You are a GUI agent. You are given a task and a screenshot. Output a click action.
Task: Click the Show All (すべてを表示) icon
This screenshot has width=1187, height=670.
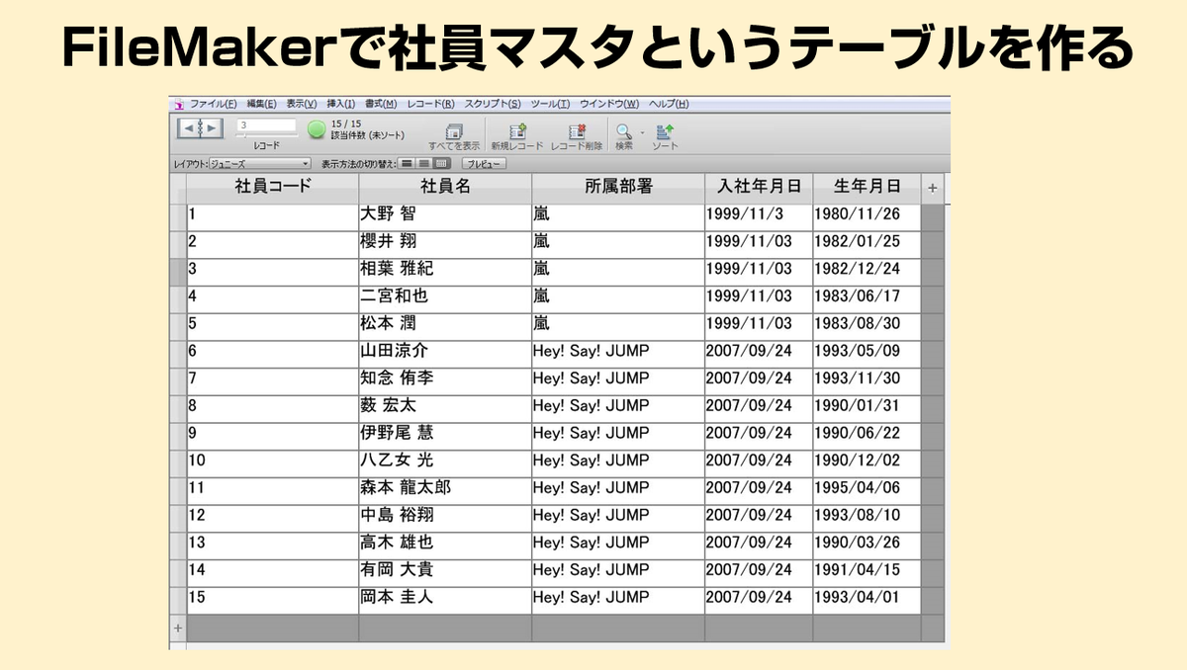point(455,130)
